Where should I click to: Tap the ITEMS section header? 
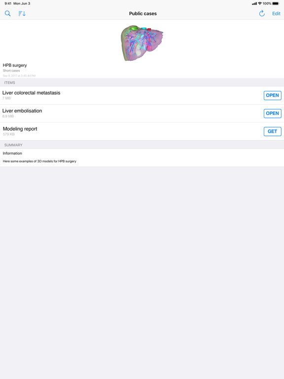[x=10, y=83]
